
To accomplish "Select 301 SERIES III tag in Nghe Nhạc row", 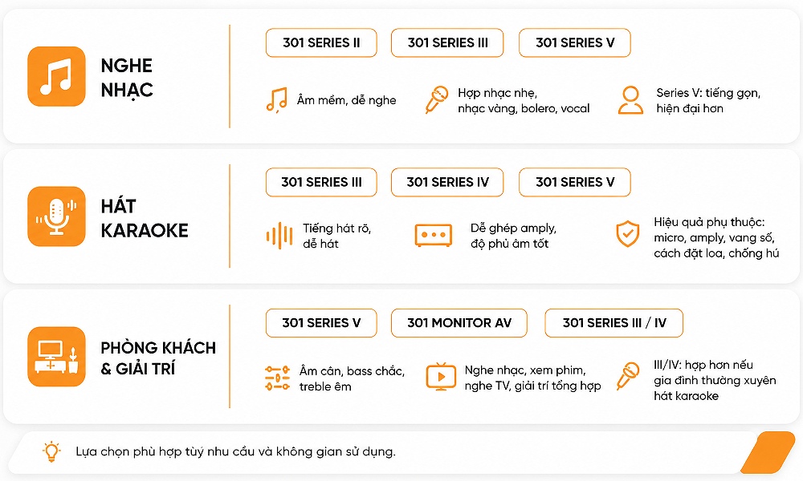I will coord(447,43).
